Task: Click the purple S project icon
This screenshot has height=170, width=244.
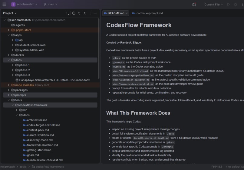Action: pyautogui.click(x=13, y=4)
